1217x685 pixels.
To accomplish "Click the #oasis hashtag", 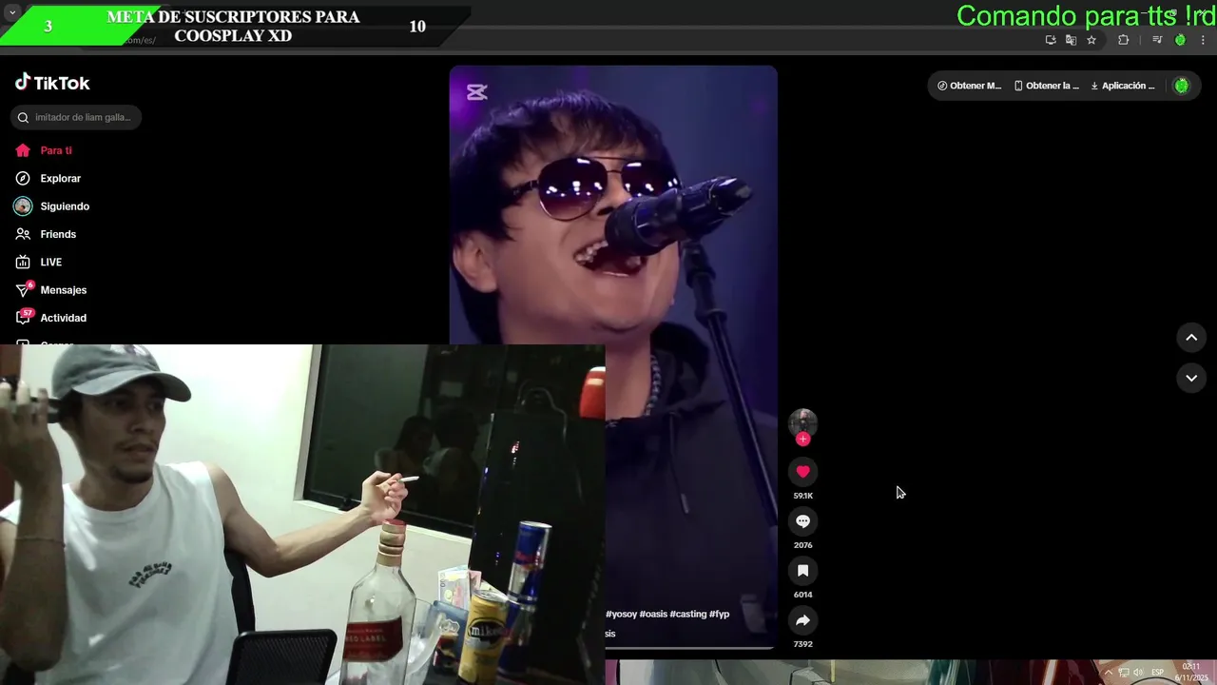I will click(x=653, y=614).
